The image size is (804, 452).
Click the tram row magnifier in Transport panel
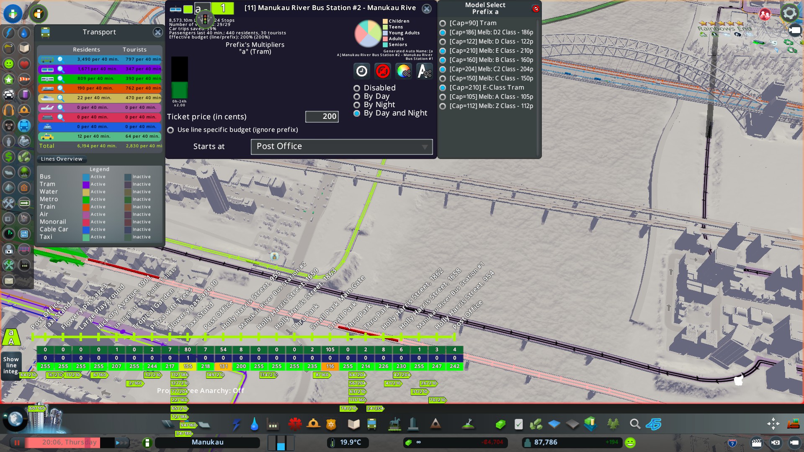point(61,69)
